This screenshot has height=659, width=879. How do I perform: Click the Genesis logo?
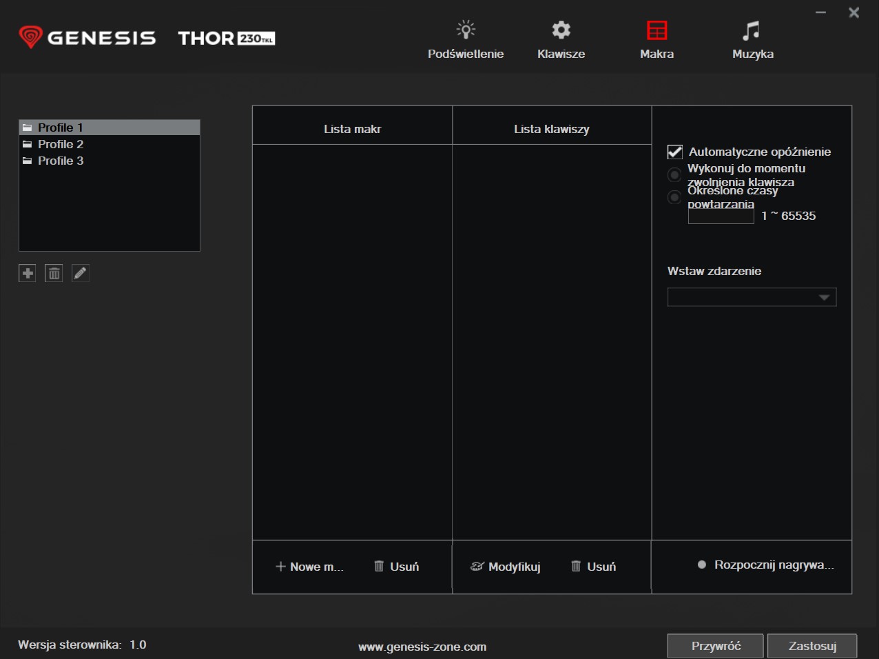pos(87,37)
